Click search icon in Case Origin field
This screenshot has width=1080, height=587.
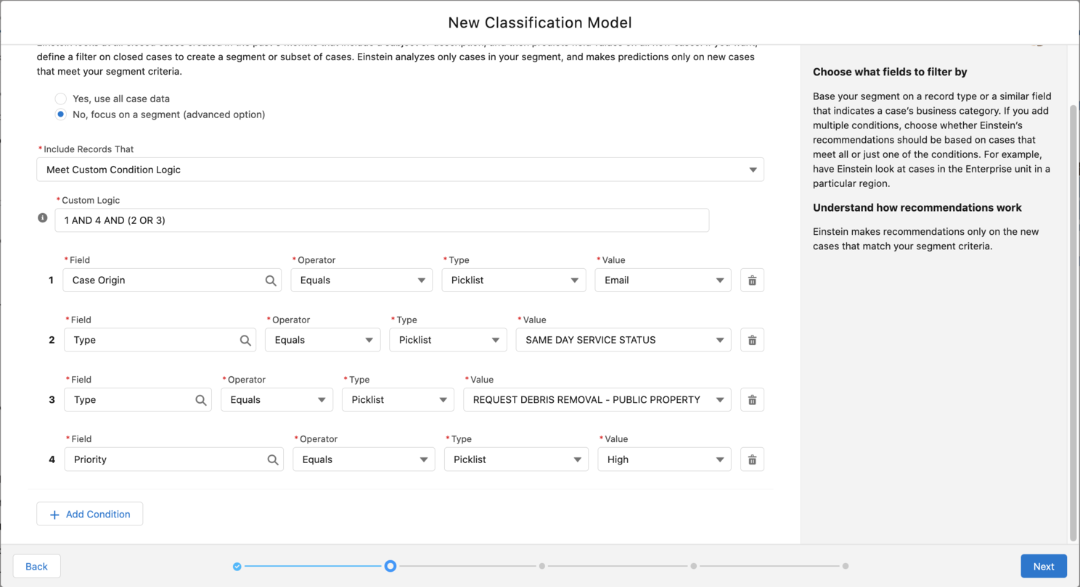click(271, 280)
